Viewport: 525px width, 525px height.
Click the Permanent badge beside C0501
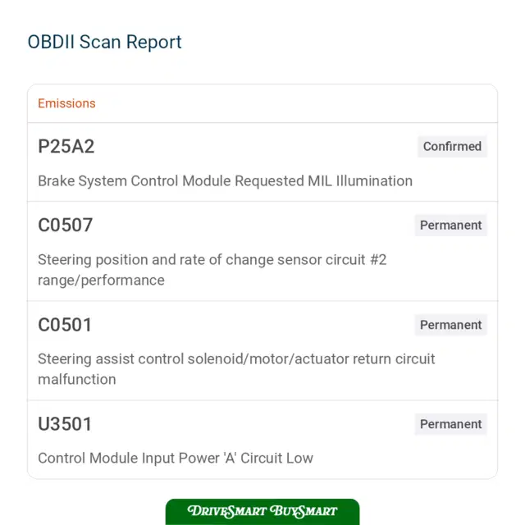450,325
